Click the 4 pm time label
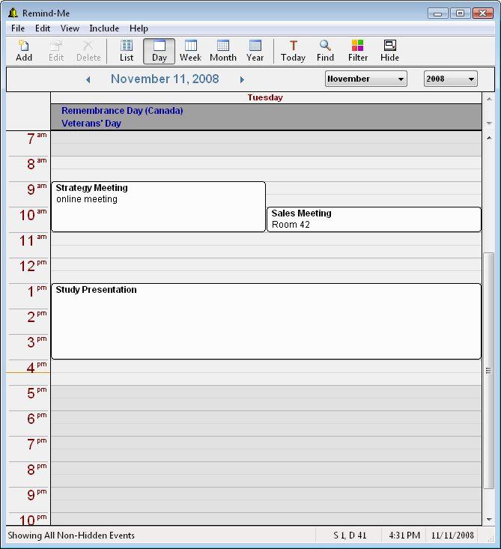The image size is (501, 549). [37, 368]
